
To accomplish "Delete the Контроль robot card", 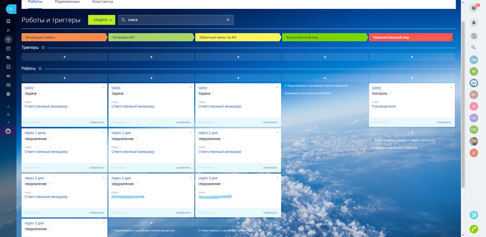I will coord(451,87).
